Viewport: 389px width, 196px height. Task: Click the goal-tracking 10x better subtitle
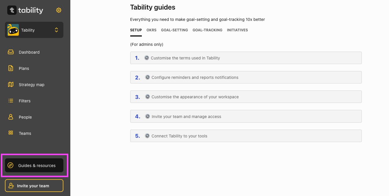(x=197, y=19)
